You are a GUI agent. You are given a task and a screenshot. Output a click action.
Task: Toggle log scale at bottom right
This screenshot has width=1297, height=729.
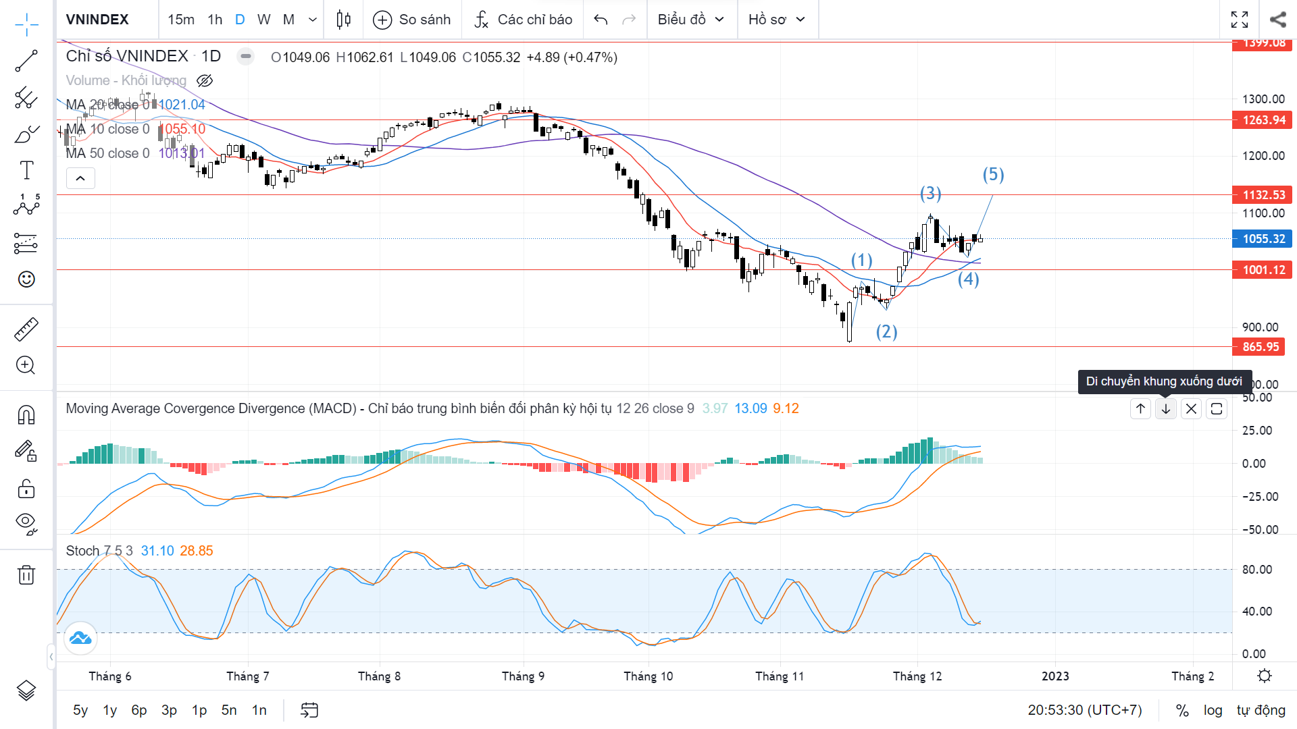1213,710
